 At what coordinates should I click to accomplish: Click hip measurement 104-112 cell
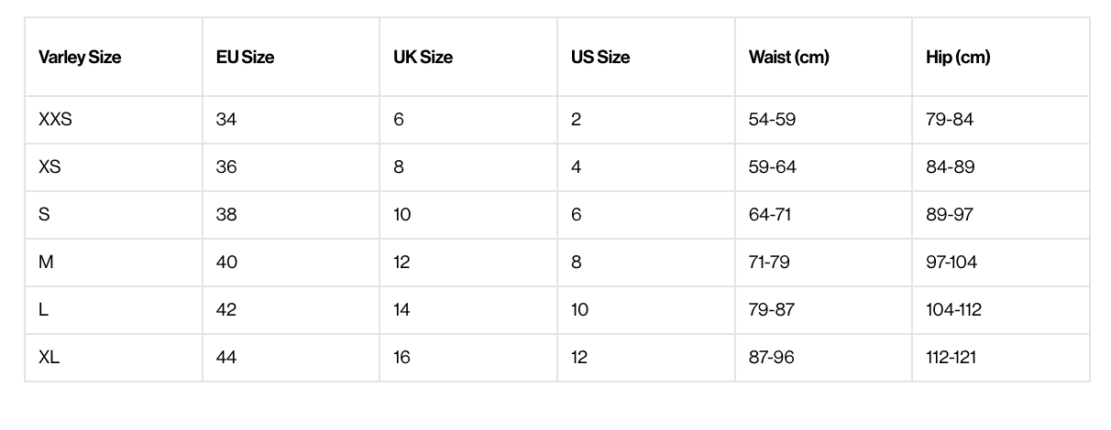[953, 310]
